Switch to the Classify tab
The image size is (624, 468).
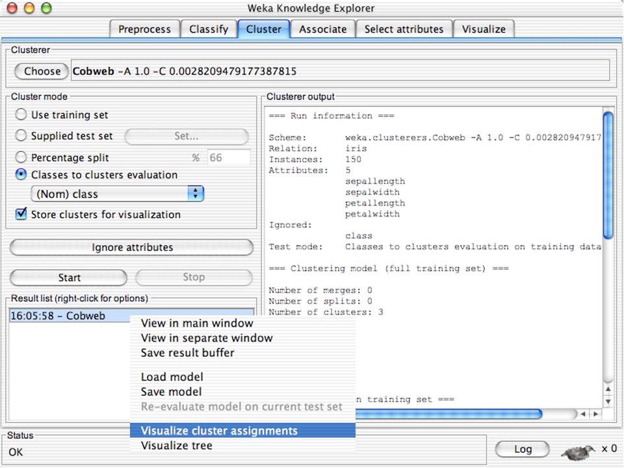click(x=209, y=29)
